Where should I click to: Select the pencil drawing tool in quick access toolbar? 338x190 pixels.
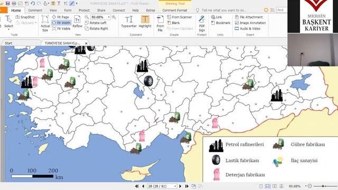72,3
